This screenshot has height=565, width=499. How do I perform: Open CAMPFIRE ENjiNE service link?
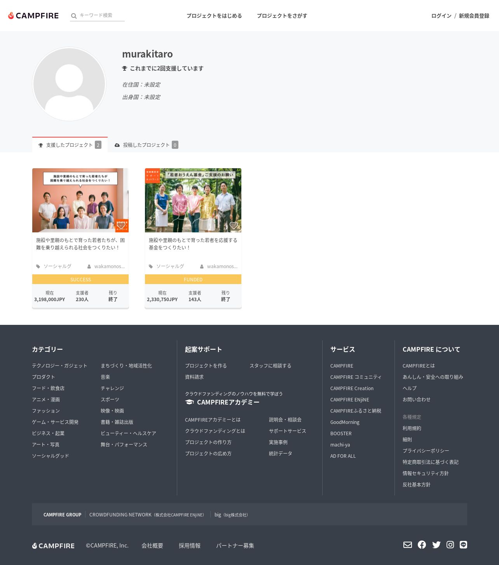[350, 399]
